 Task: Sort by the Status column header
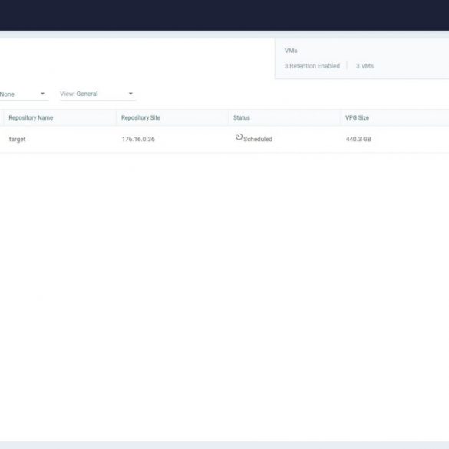242,117
